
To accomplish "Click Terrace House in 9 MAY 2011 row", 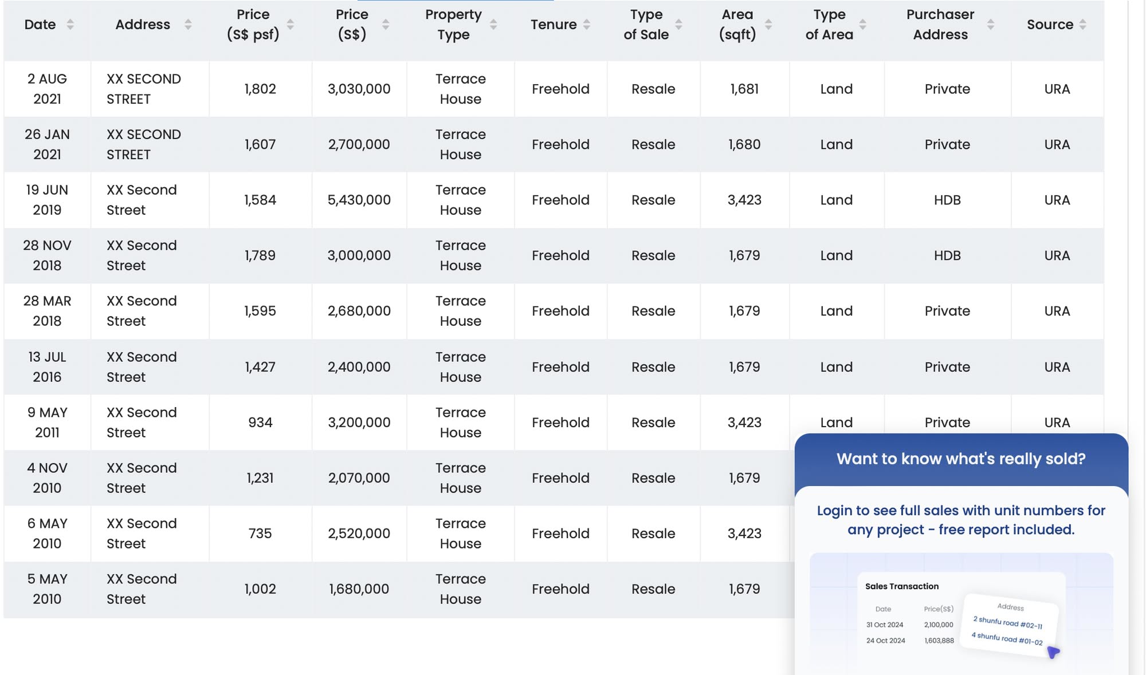I will [460, 423].
